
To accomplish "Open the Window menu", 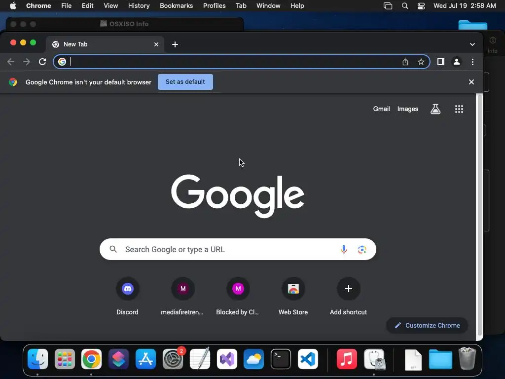I will pyautogui.click(x=268, y=6).
